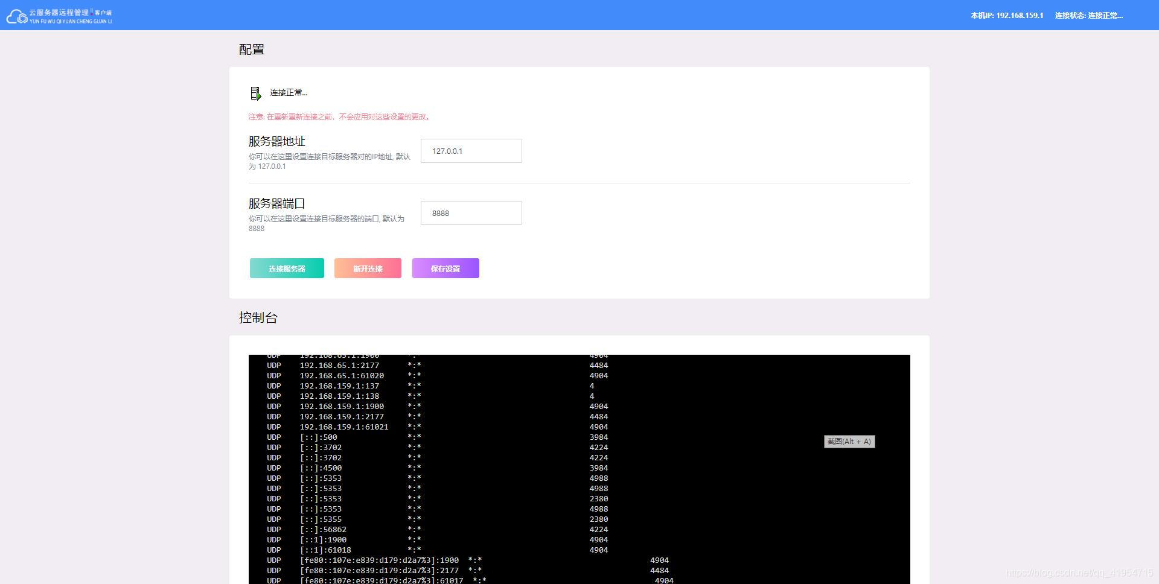Click console row 192.168.159.1:137
This screenshot has width=1159, height=584.
(430, 386)
